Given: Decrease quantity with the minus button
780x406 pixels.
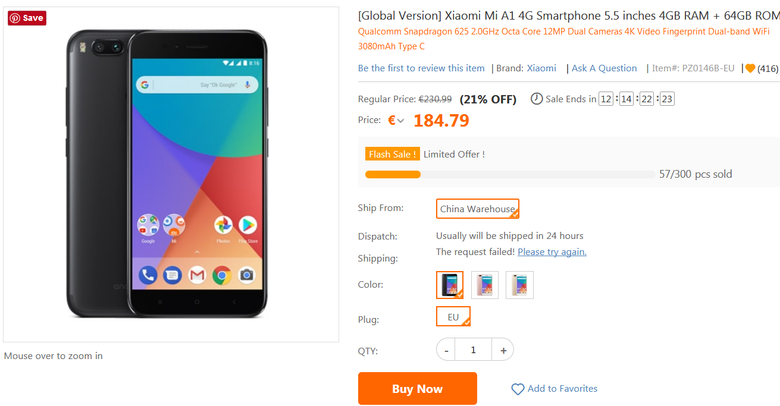Looking at the screenshot, I should click(x=446, y=350).
